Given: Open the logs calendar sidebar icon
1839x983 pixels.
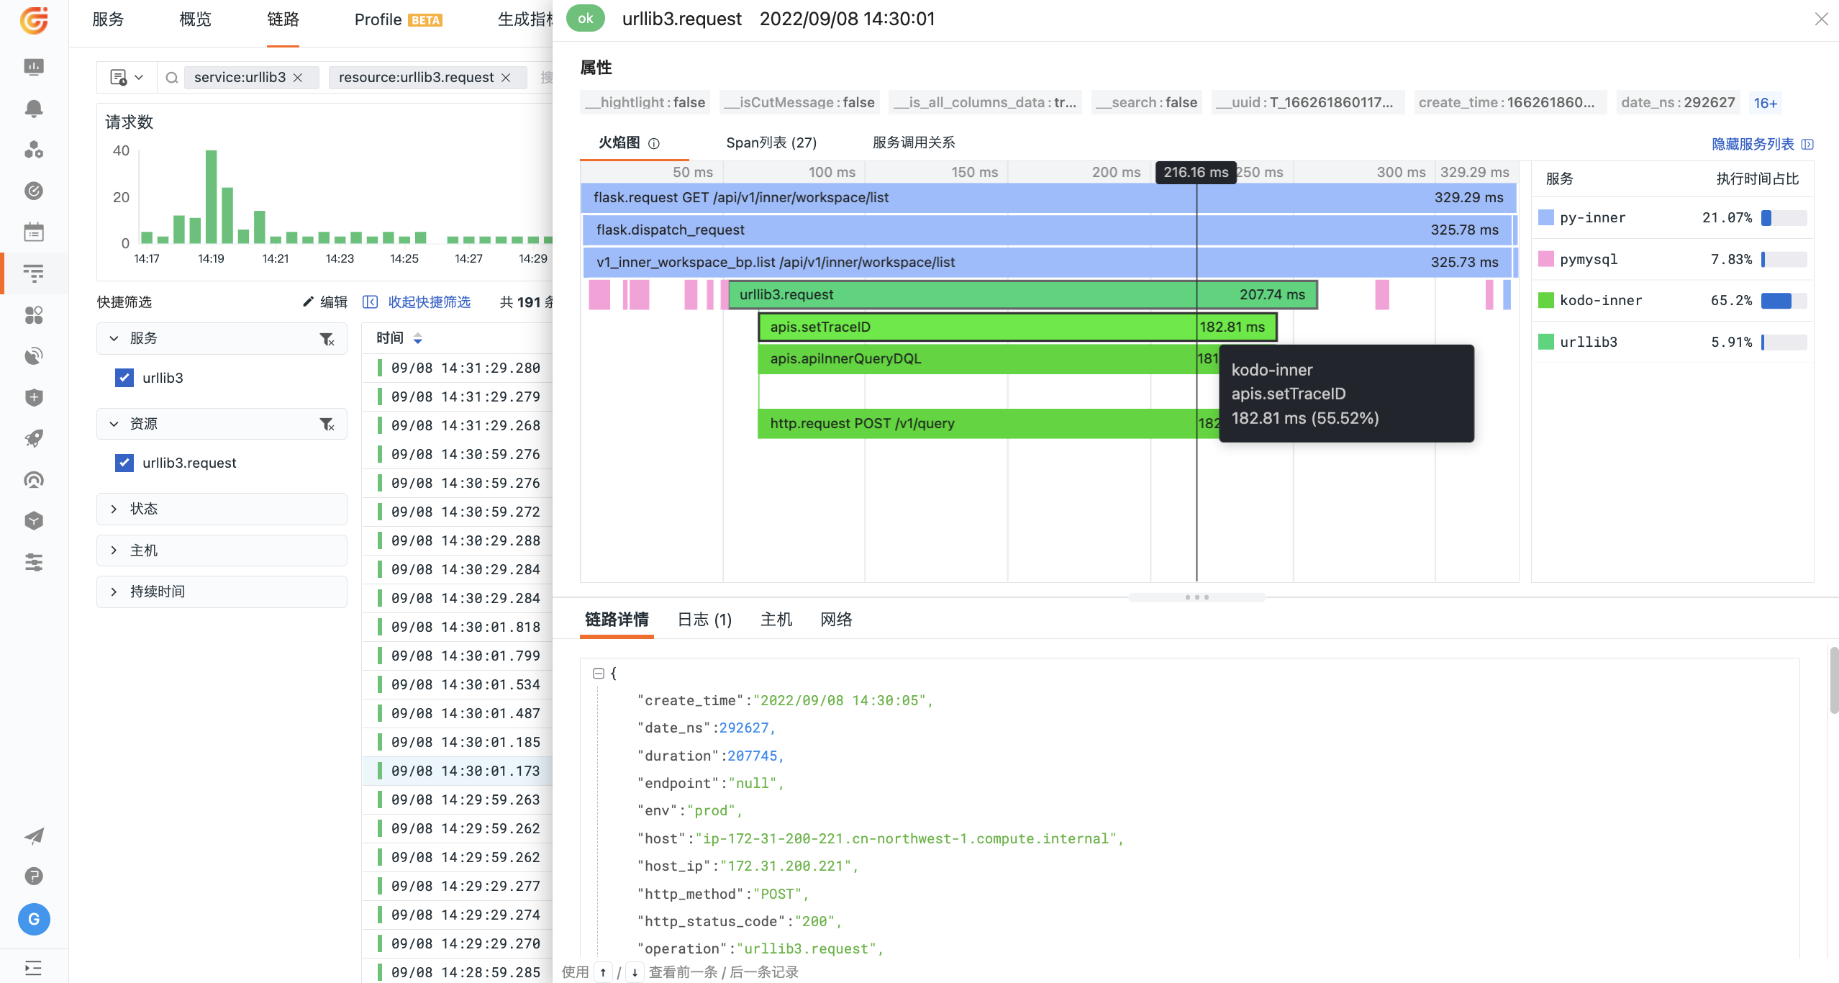Looking at the screenshot, I should pos(34,232).
